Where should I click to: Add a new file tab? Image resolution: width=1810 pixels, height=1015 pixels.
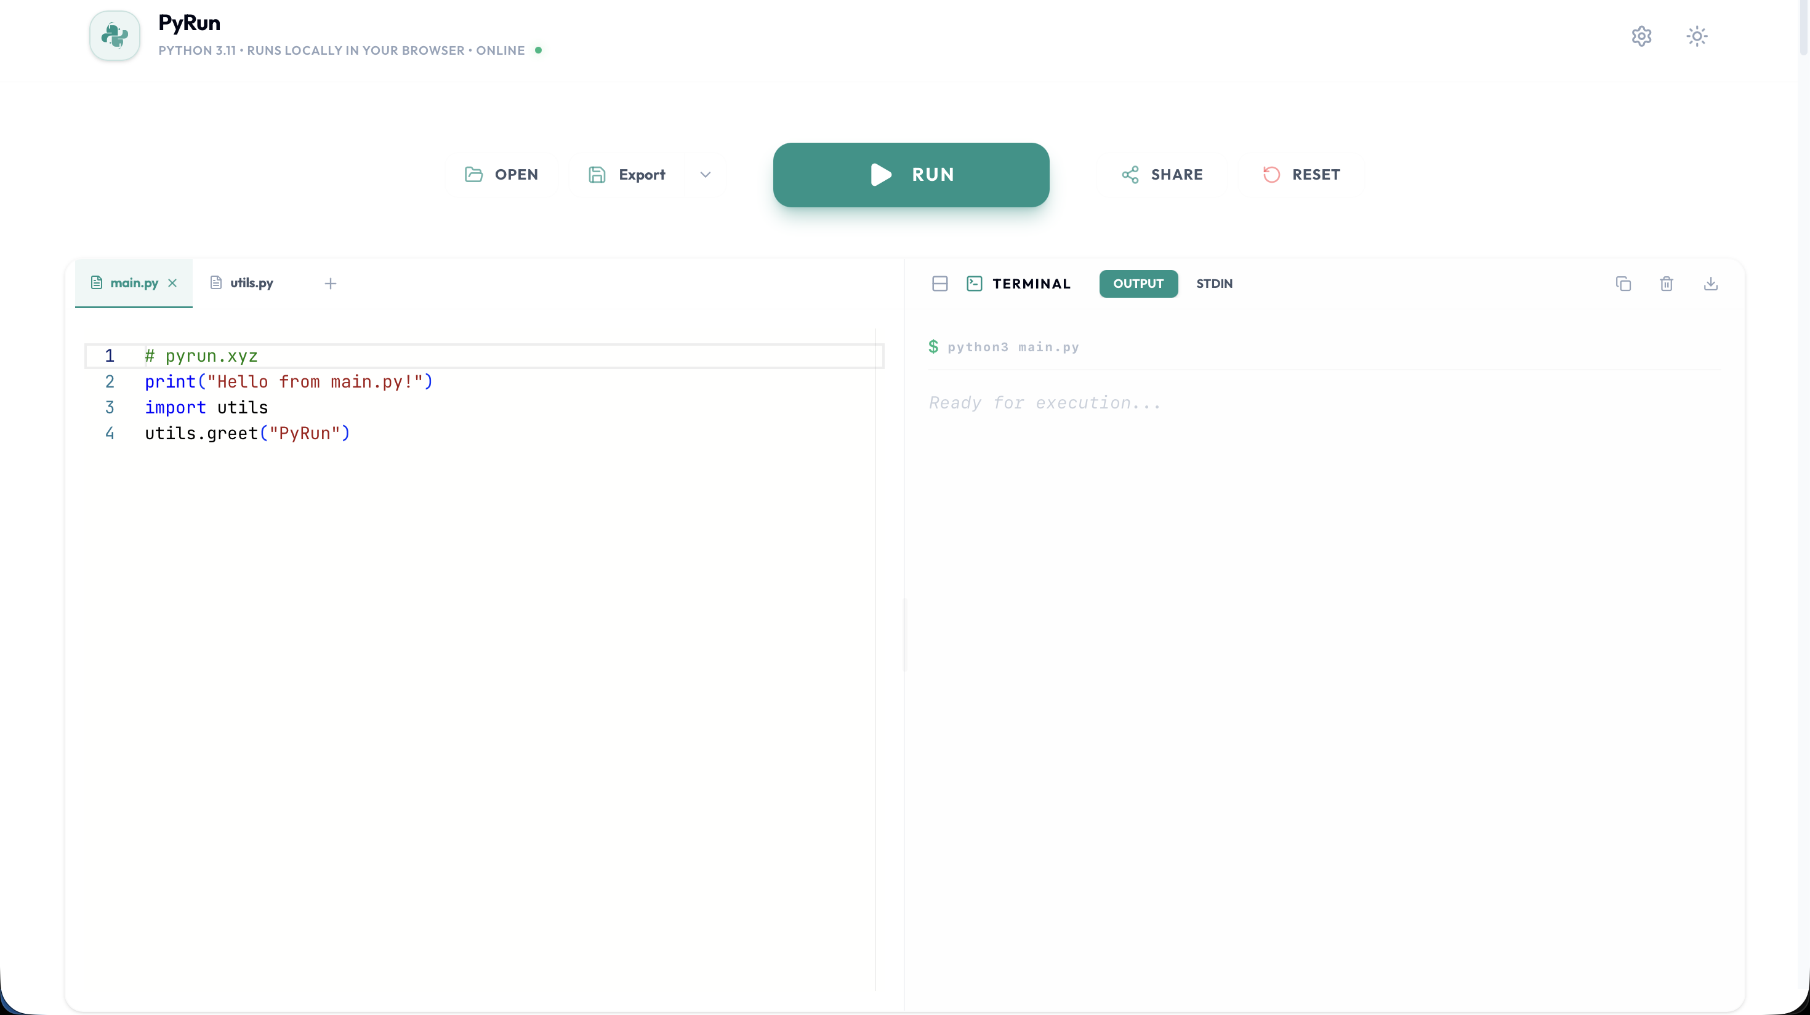(x=330, y=284)
